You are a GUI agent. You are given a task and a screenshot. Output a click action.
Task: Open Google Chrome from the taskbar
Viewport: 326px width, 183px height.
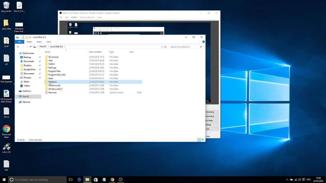[x=112, y=180]
